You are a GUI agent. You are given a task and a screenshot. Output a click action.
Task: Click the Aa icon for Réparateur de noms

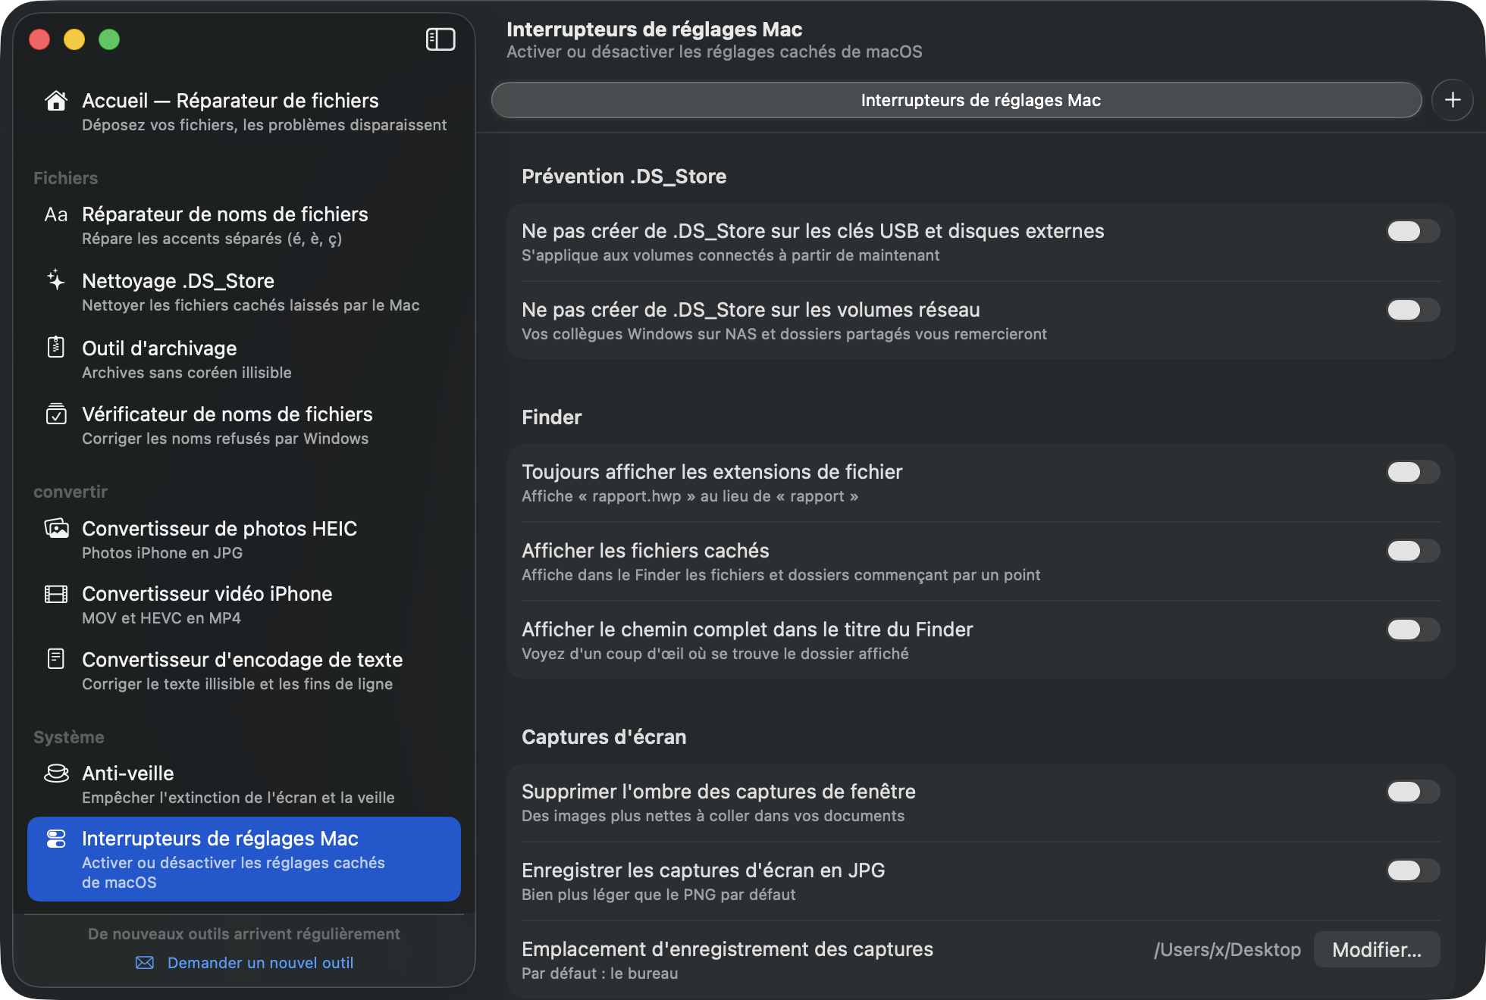tap(56, 214)
